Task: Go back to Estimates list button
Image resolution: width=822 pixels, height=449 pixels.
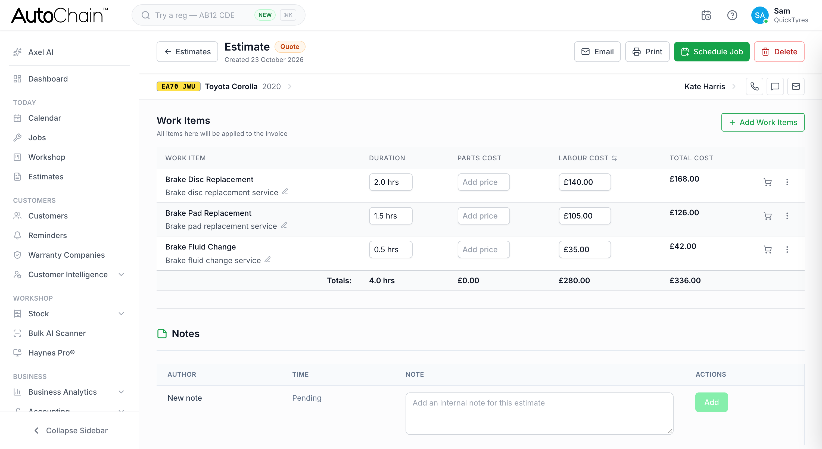Action: [x=187, y=52]
